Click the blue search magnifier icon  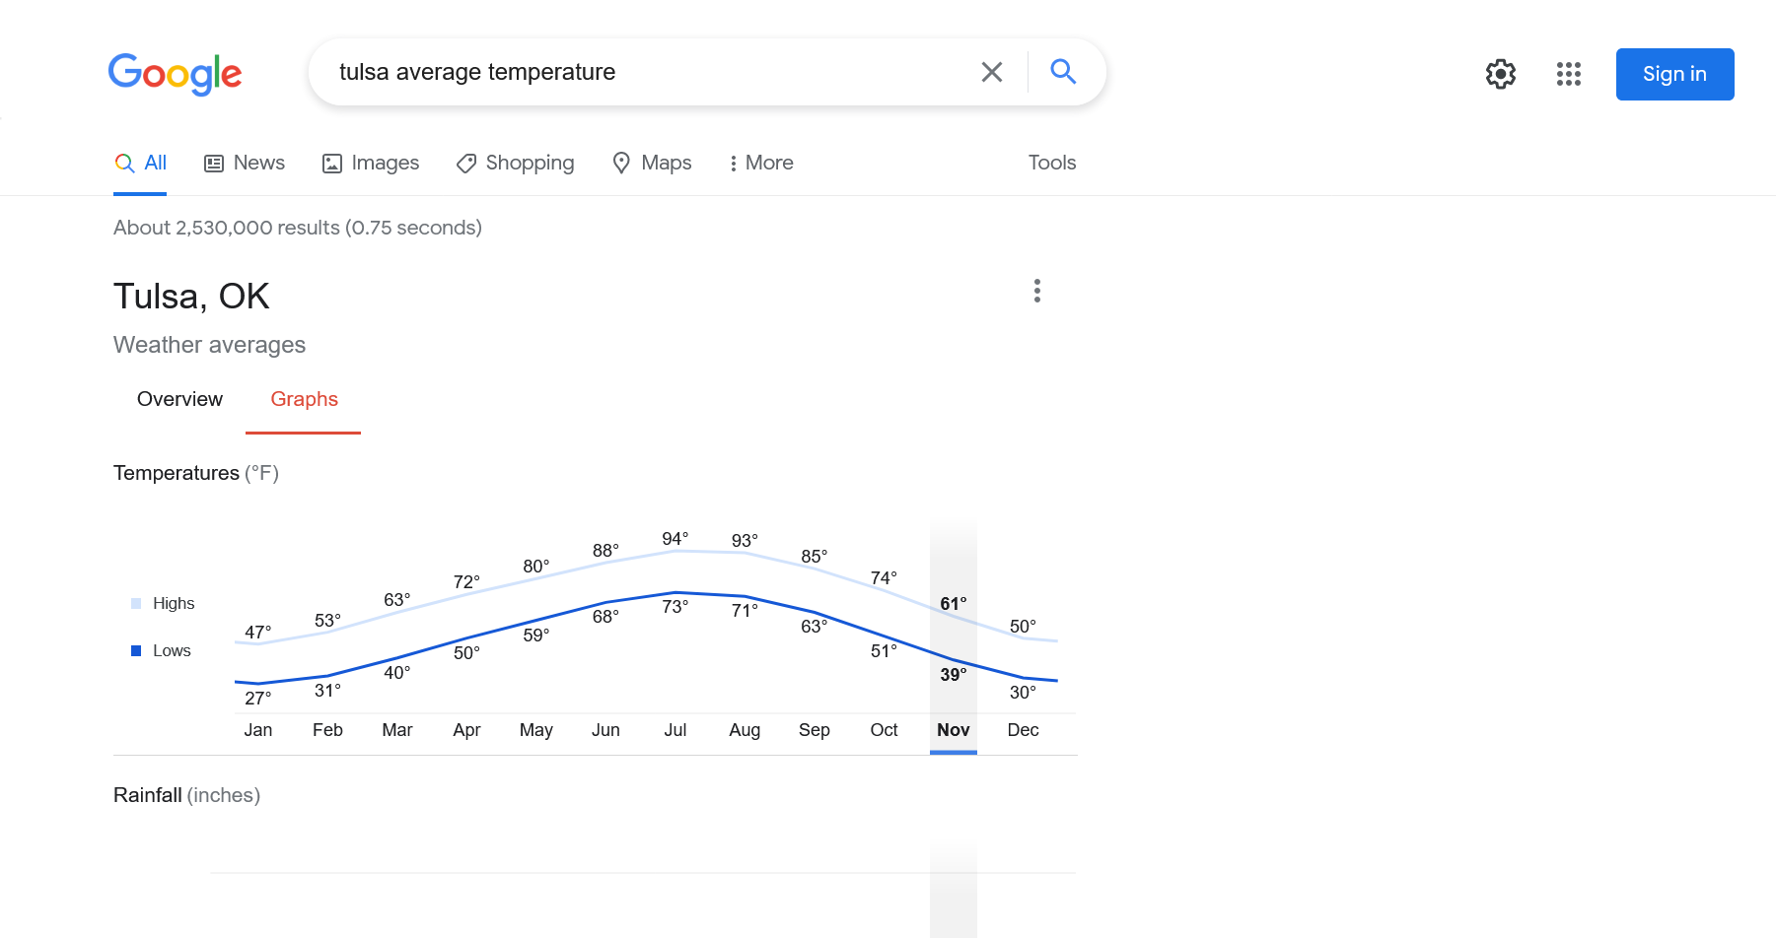[x=1062, y=72]
